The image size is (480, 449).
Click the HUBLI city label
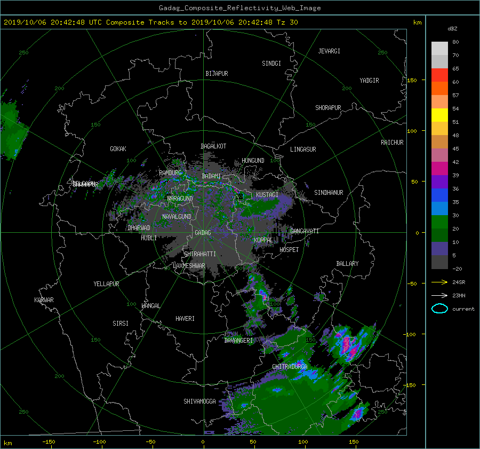click(149, 238)
